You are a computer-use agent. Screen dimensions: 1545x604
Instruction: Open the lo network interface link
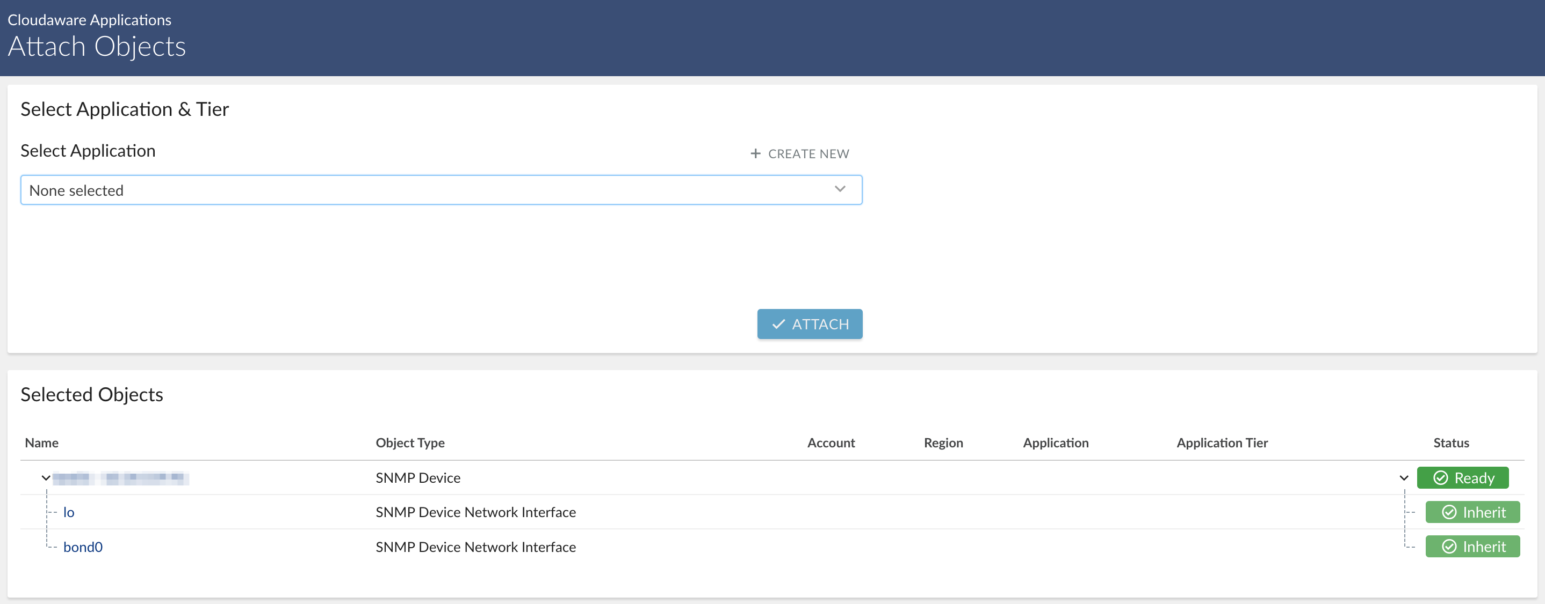(x=69, y=512)
